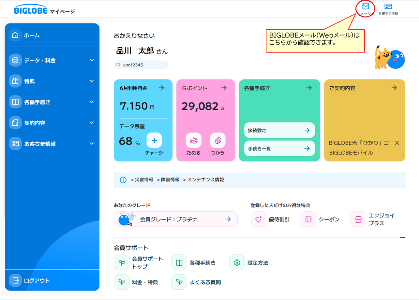The image size is (419, 300).
Task: Expand the sidebar お客さま情報 chevron
Action: 92,144
